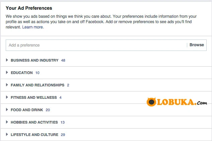This screenshot has height=141, width=212.
Task: Open HOBBIES AND ACTIVITIES label
Action: (34, 122)
